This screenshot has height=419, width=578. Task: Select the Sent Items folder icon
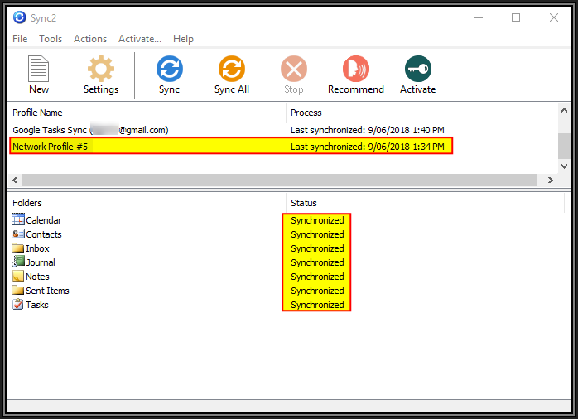click(x=18, y=290)
